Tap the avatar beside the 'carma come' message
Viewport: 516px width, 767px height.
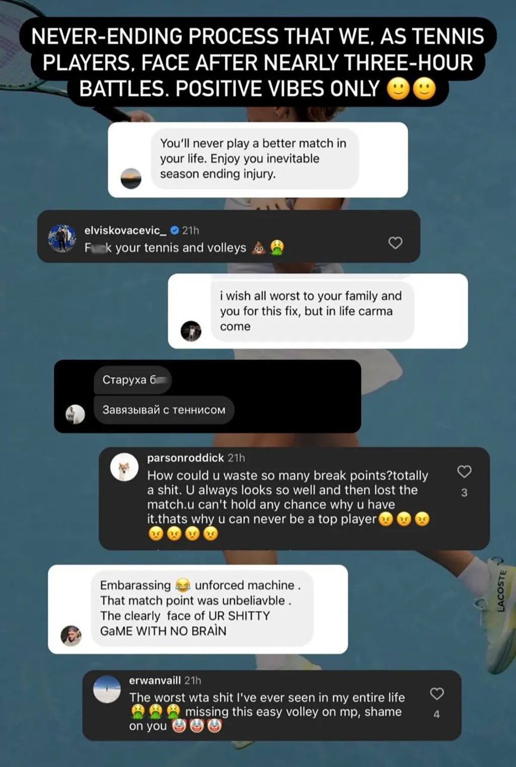(x=191, y=331)
